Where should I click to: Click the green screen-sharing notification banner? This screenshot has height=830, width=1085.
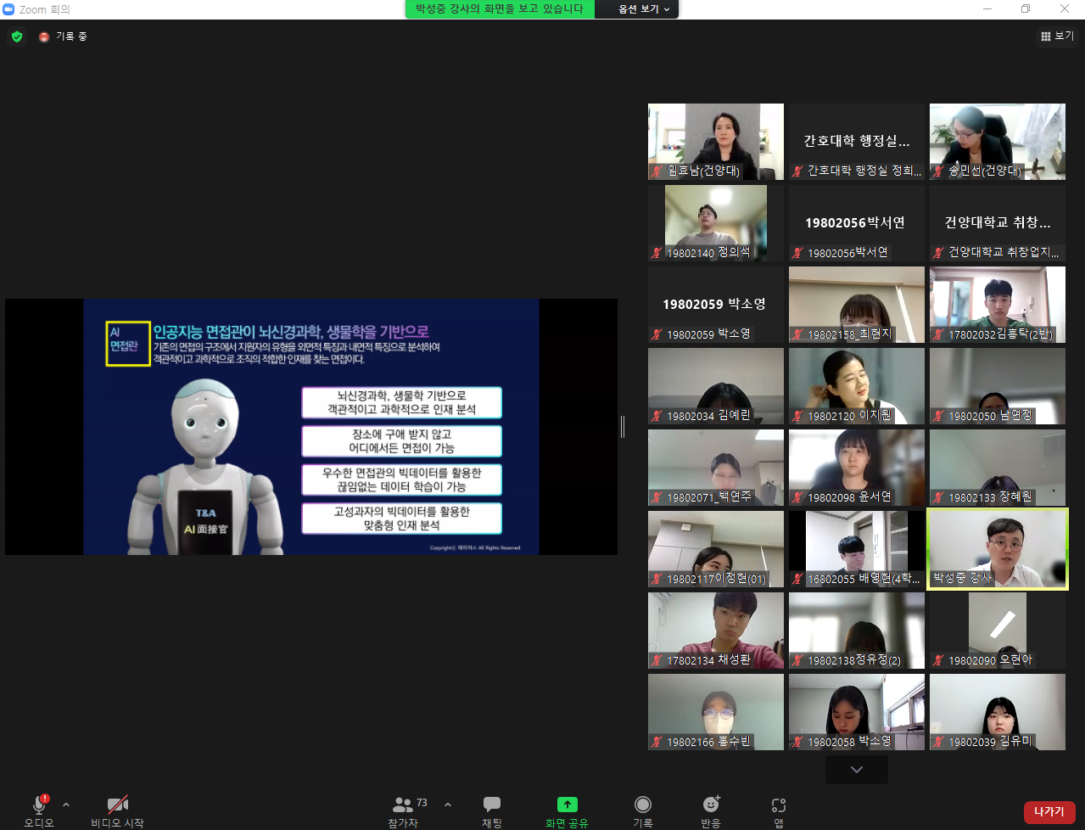click(x=500, y=9)
